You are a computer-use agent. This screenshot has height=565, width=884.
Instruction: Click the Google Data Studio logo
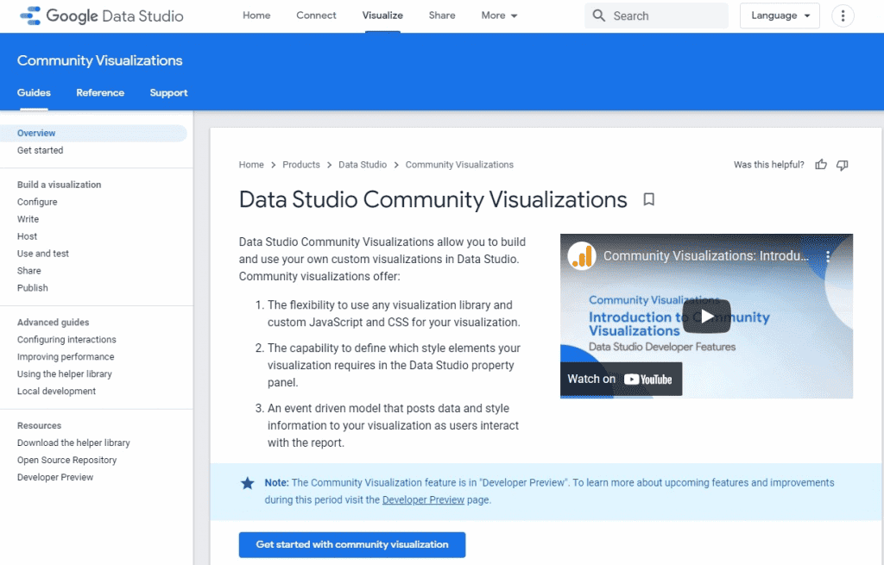point(102,16)
